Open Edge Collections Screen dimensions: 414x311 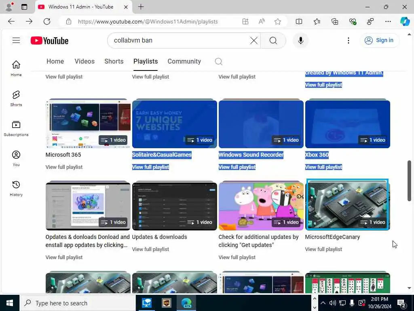tap(334, 21)
